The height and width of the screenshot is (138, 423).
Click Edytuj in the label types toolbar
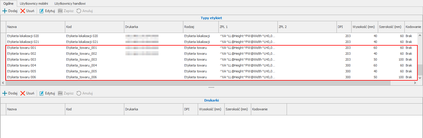[47, 11]
